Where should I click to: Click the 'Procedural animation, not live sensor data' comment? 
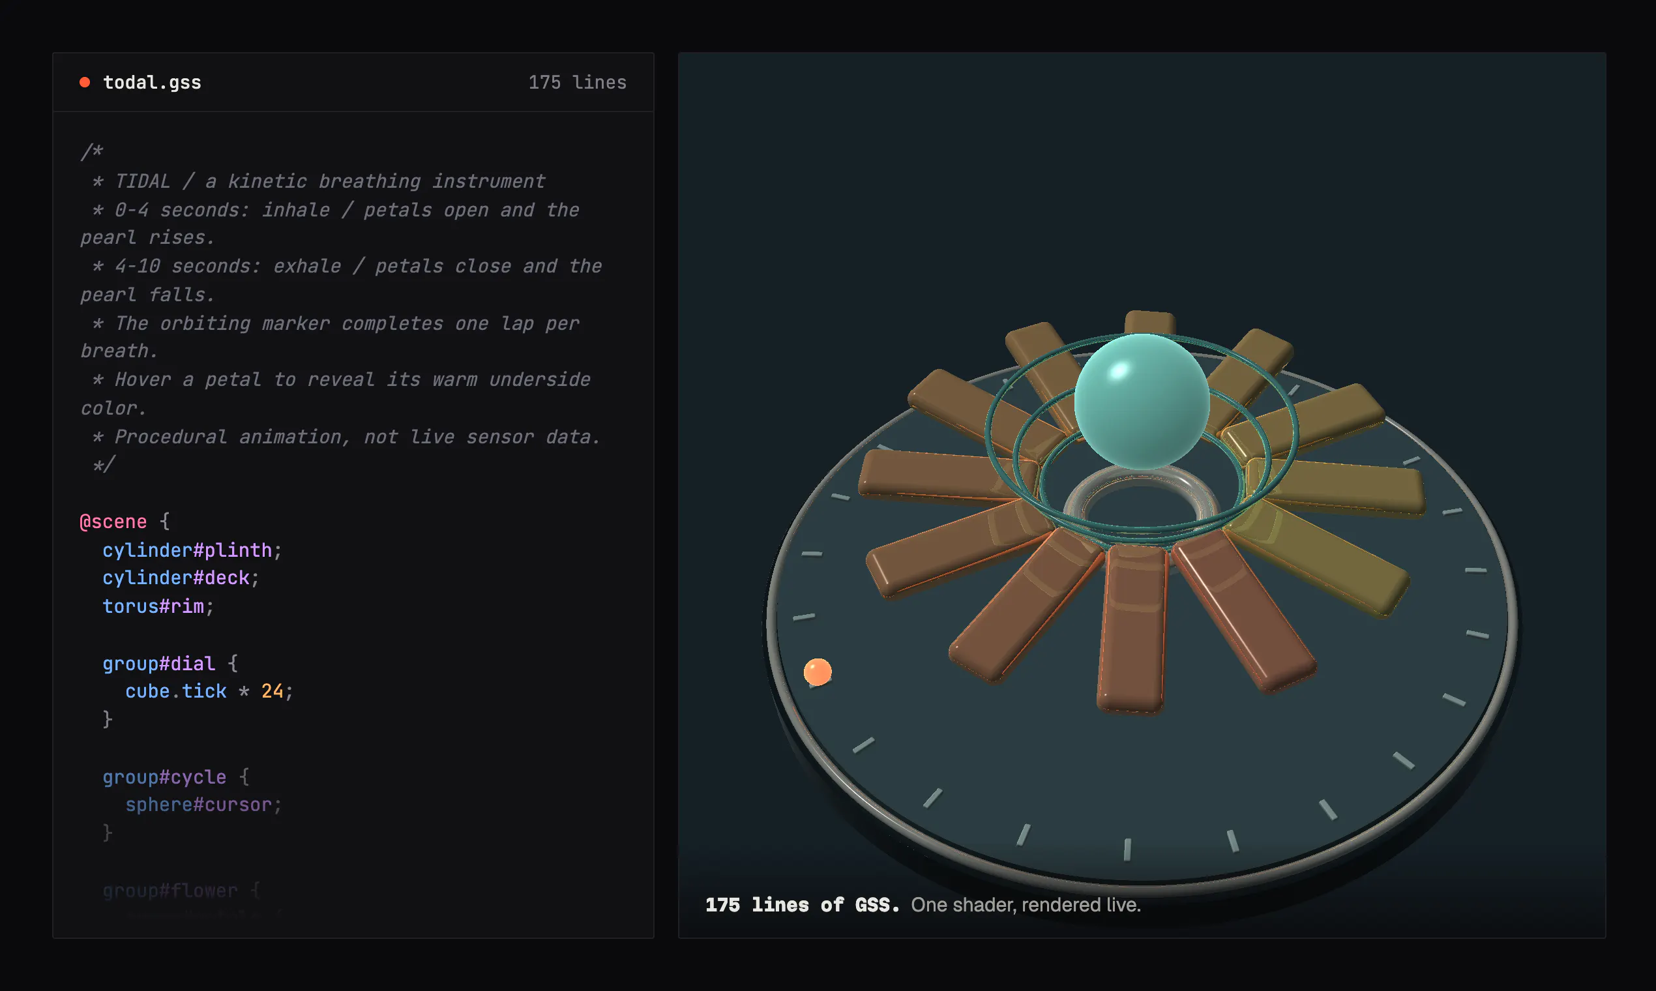point(357,437)
